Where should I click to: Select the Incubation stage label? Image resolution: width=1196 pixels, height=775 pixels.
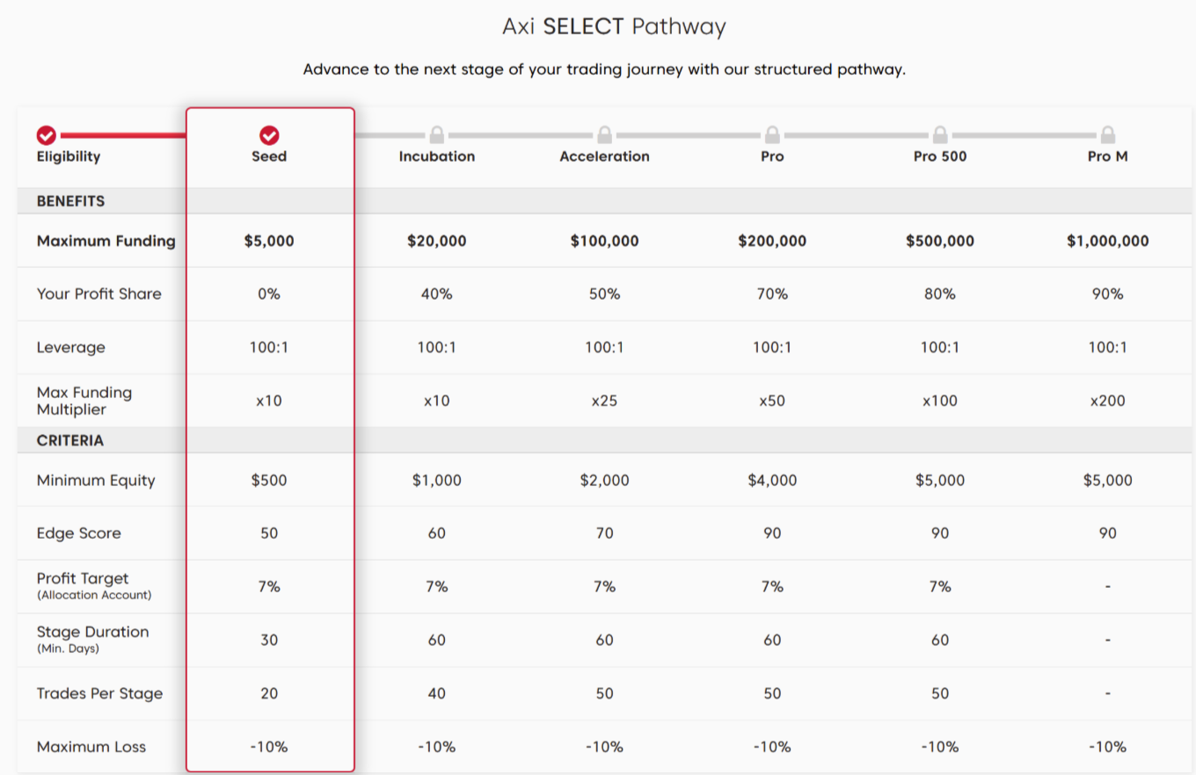437,156
